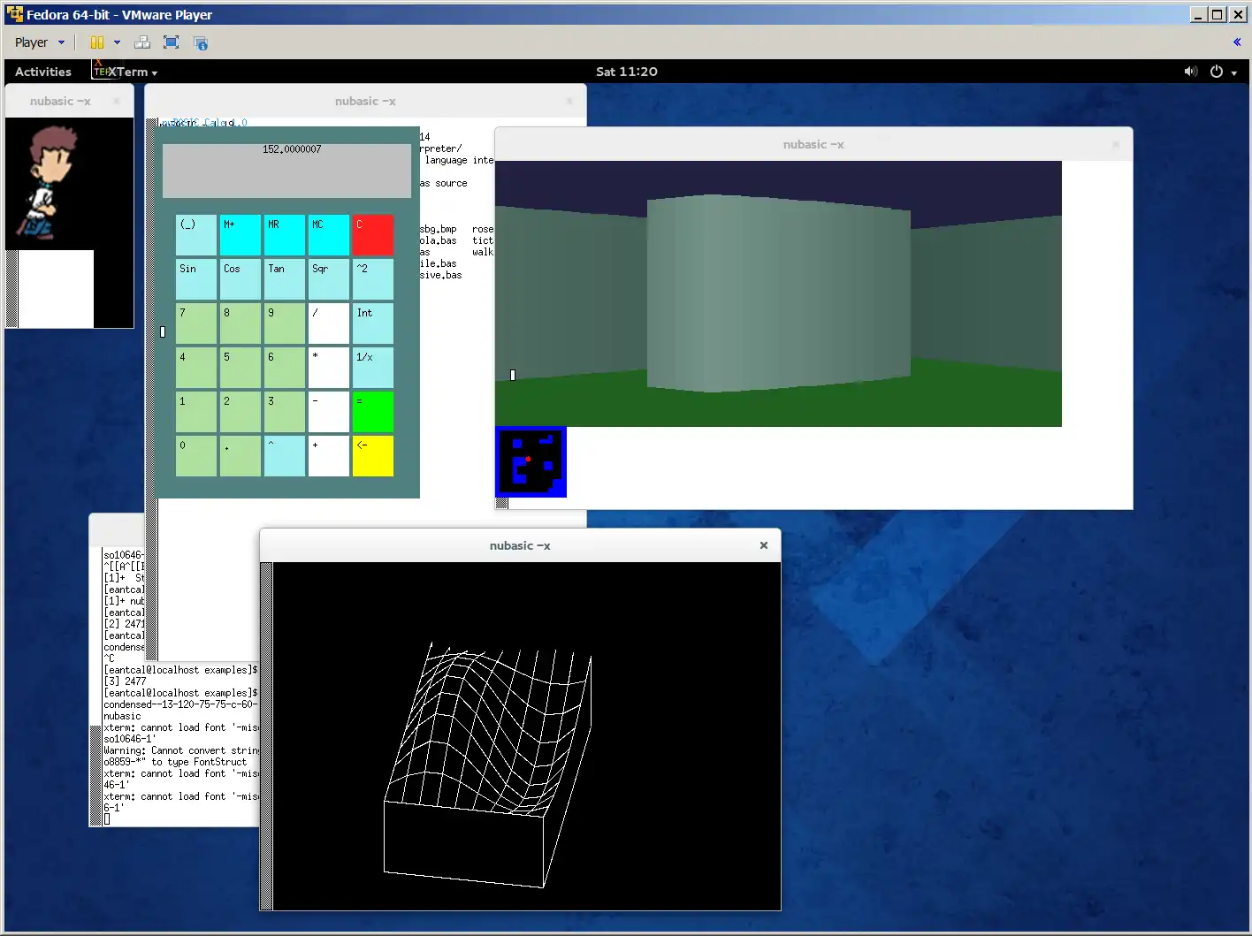Click the plus key on calculator
The height and width of the screenshot is (936, 1252).
[329, 456]
